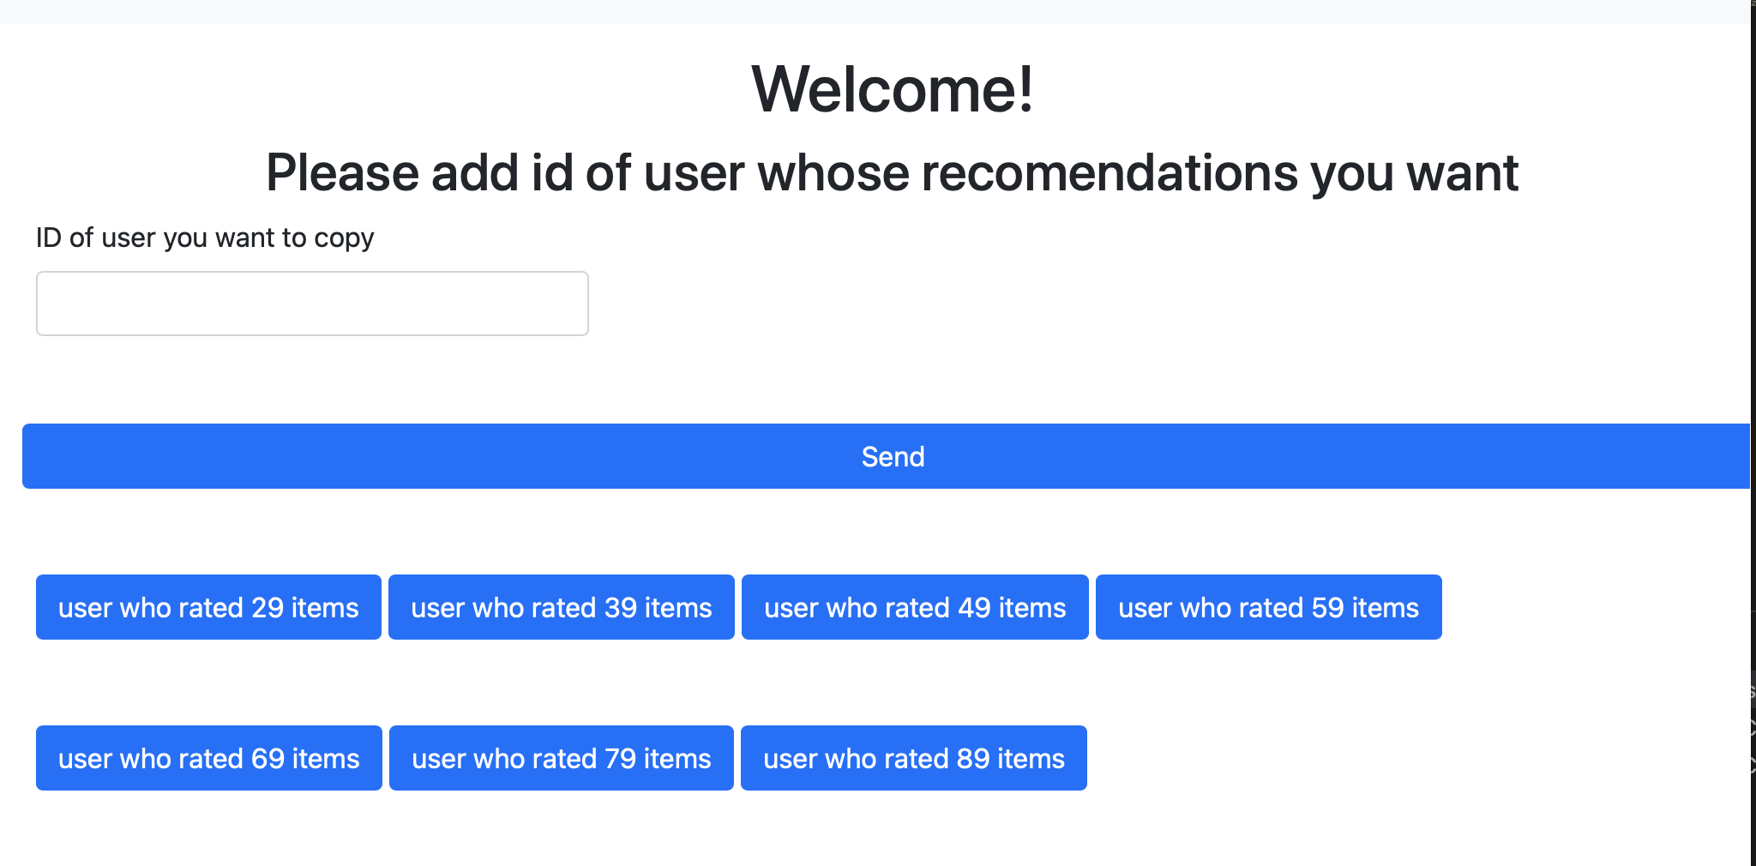Focus the empty text box below the label
Image resolution: width=1756 pixels, height=866 pixels.
[x=312, y=303]
